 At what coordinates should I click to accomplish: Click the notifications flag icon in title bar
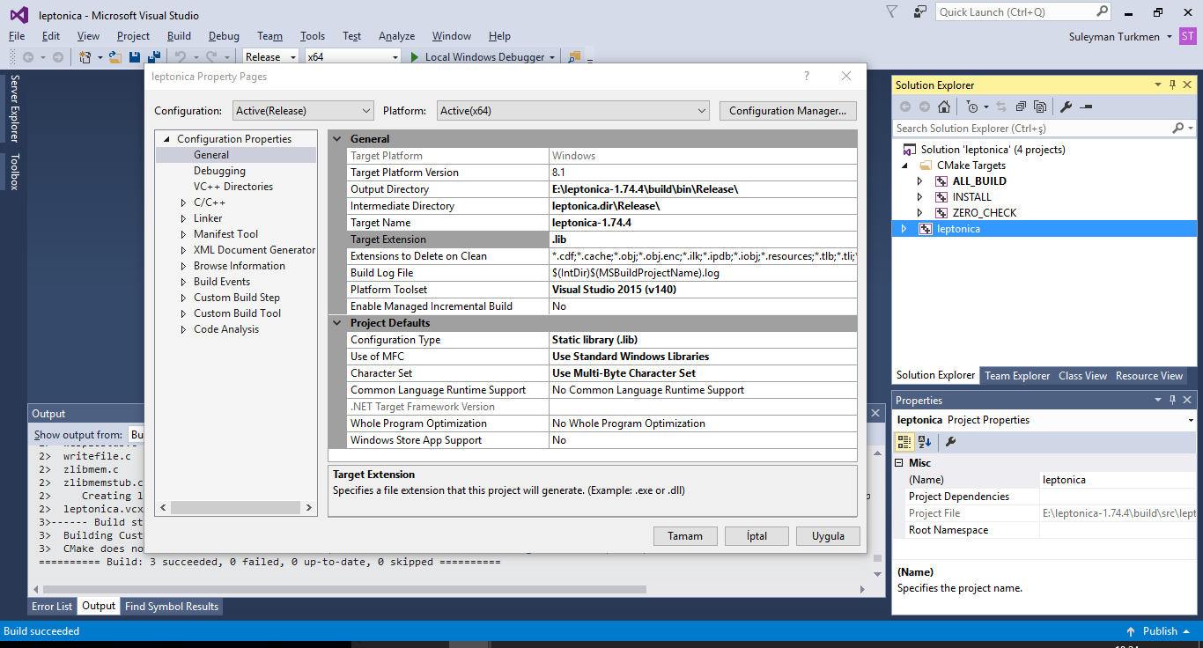[892, 12]
